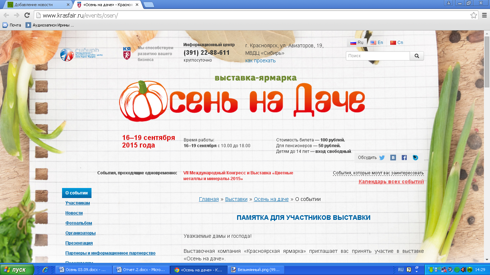This screenshot has height=275, width=490.
Task: Share the event on Facebook
Action: click(x=404, y=158)
